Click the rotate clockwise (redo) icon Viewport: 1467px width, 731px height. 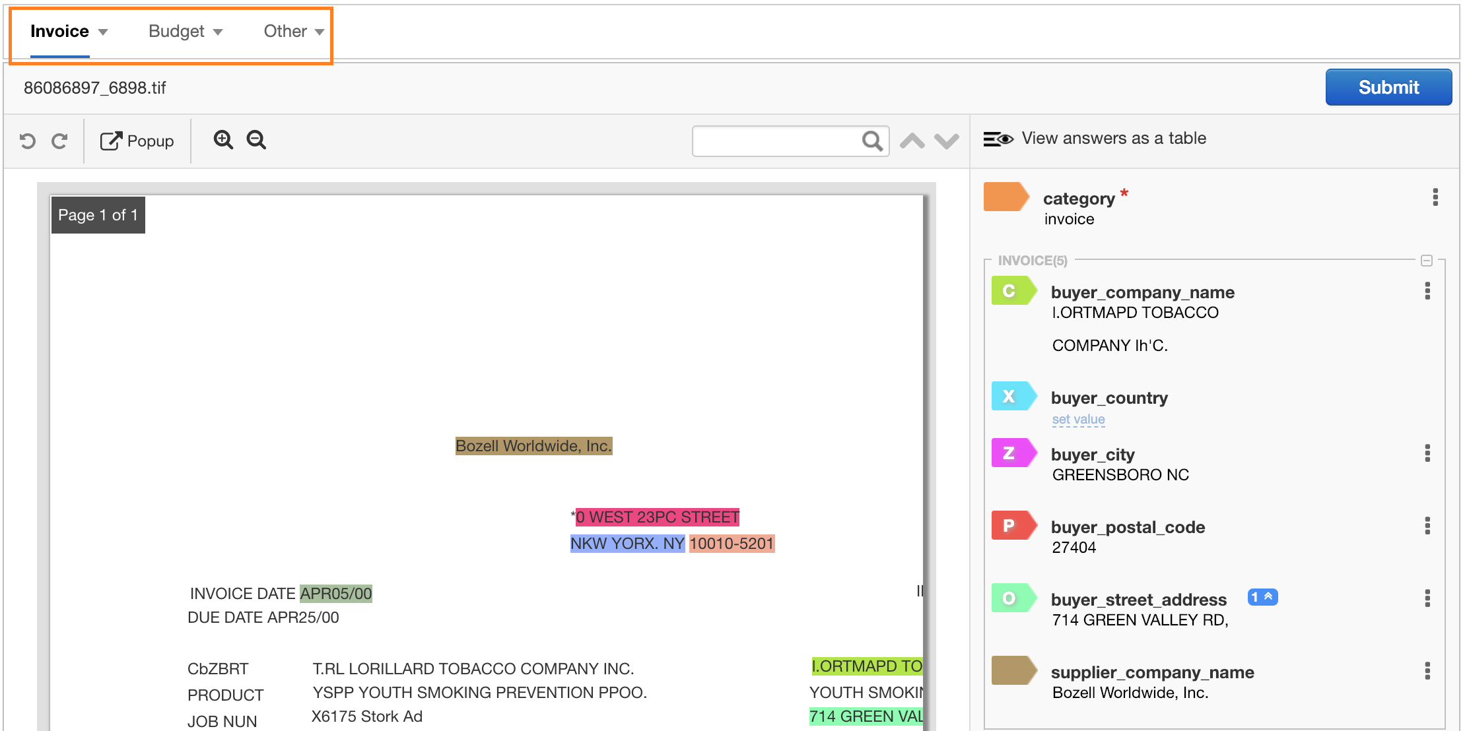coord(59,141)
